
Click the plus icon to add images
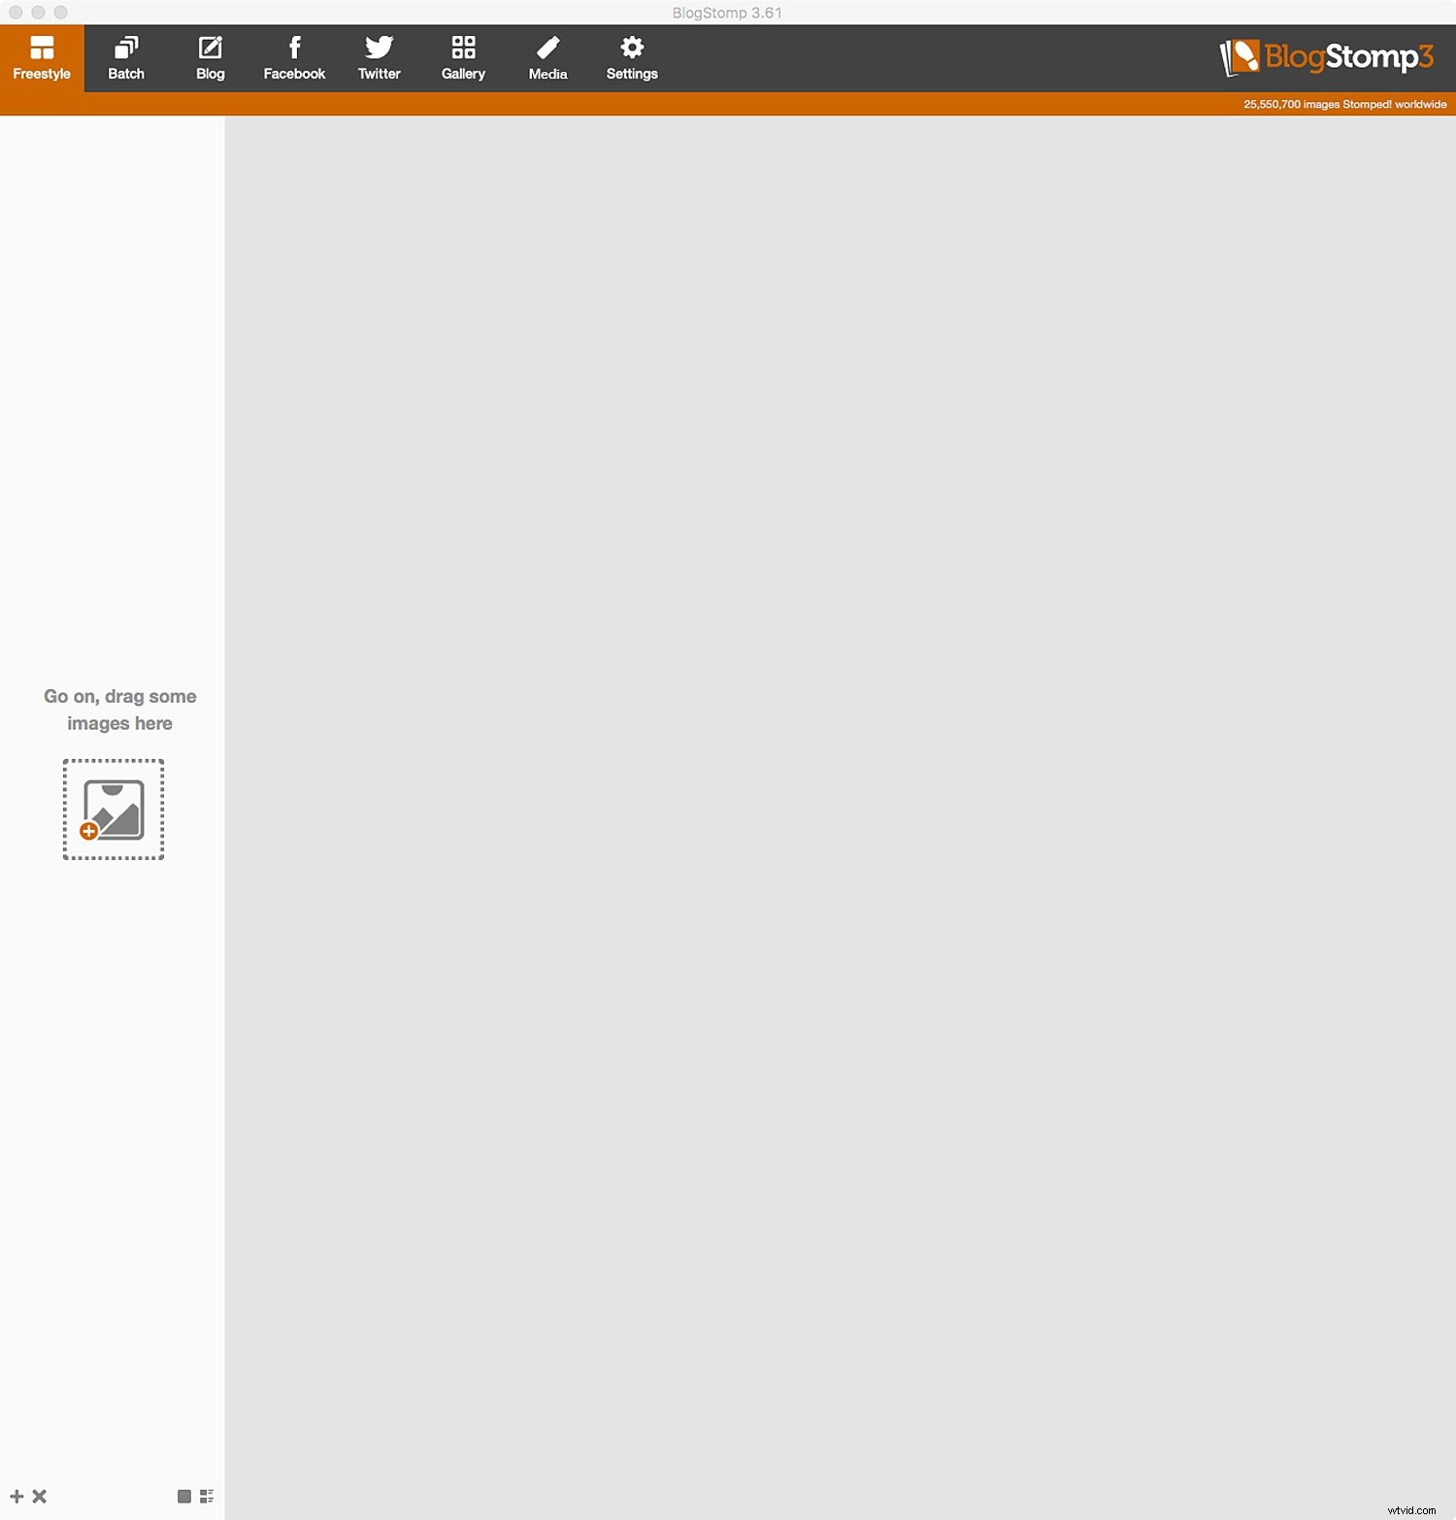click(x=17, y=1496)
